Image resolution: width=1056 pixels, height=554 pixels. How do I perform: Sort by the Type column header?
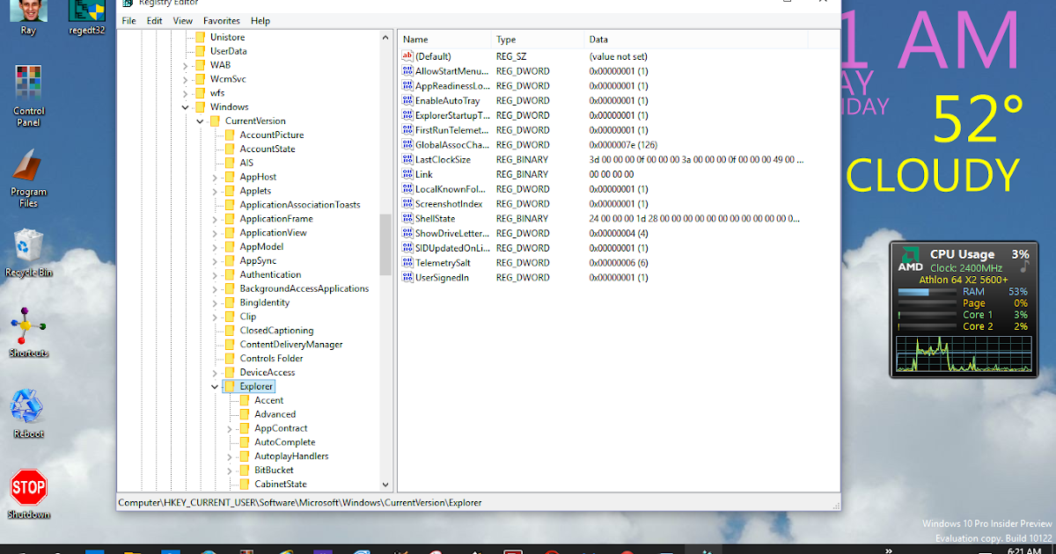pos(537,40)
